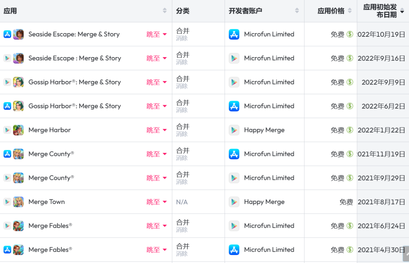The width and height of the screenshot is (409, 263).
Task: Sort the table by 开发者账户 column
Action: [297, 11]
